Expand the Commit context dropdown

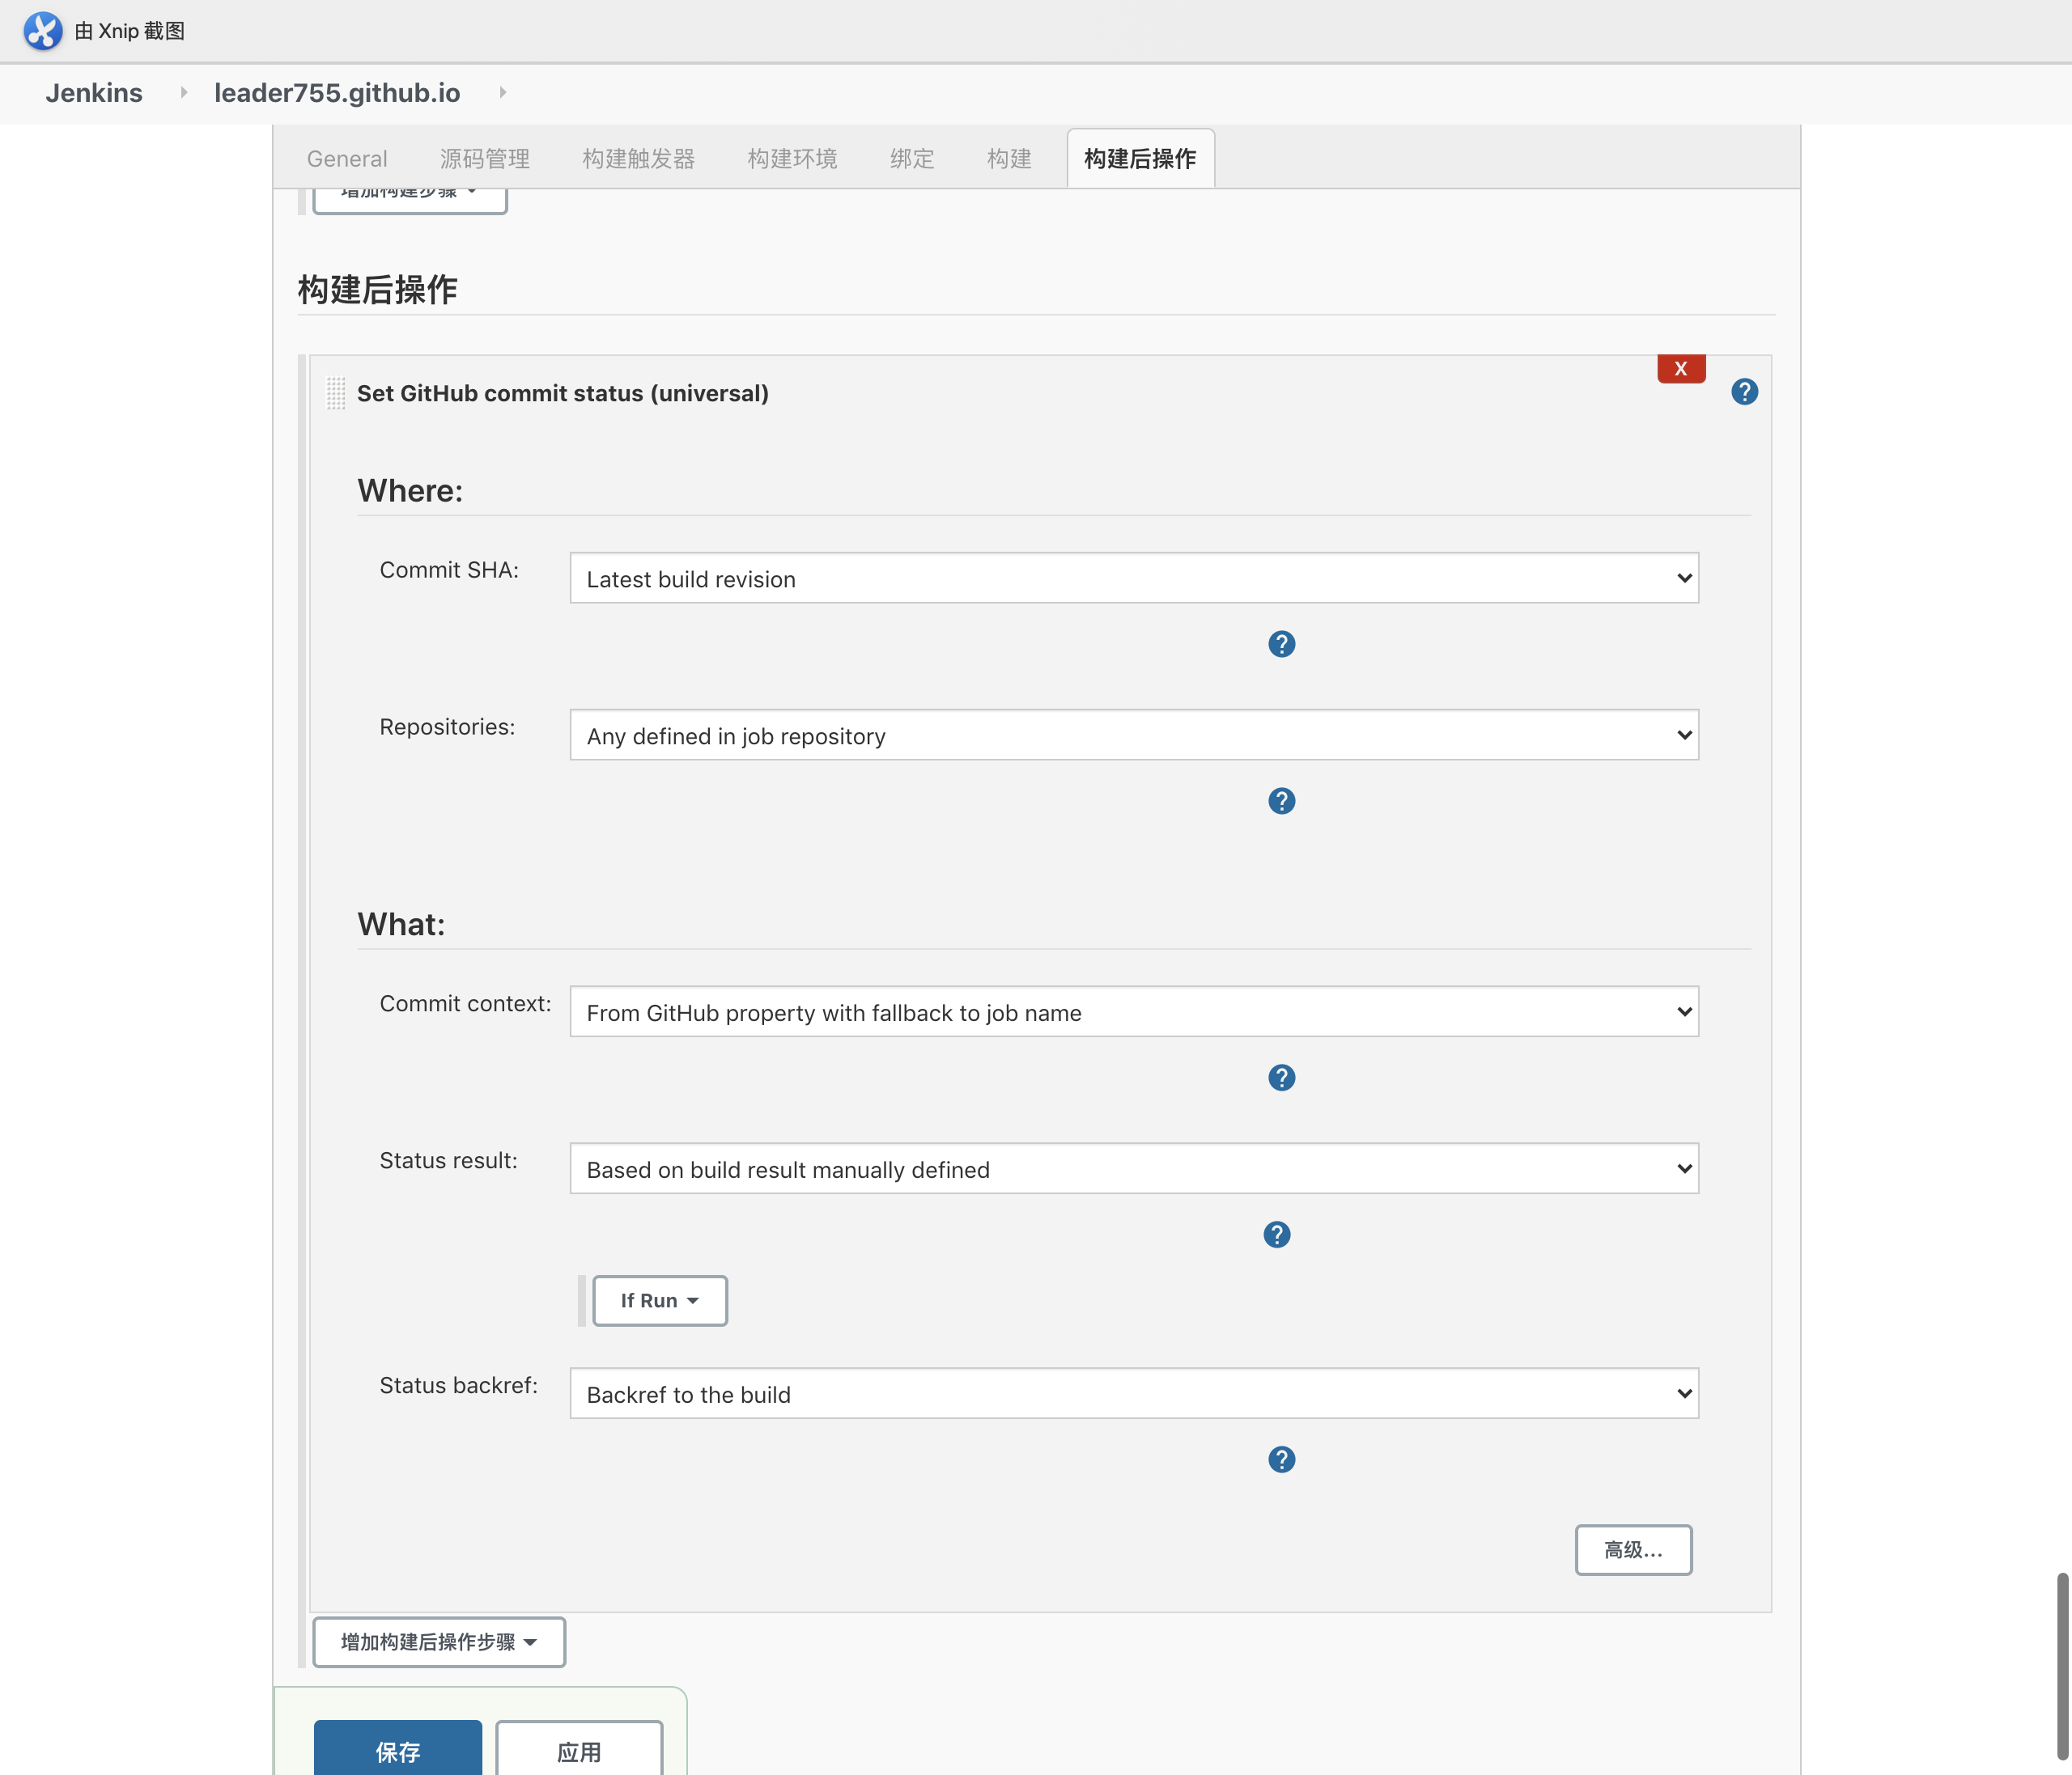tap(1133, 1012)
